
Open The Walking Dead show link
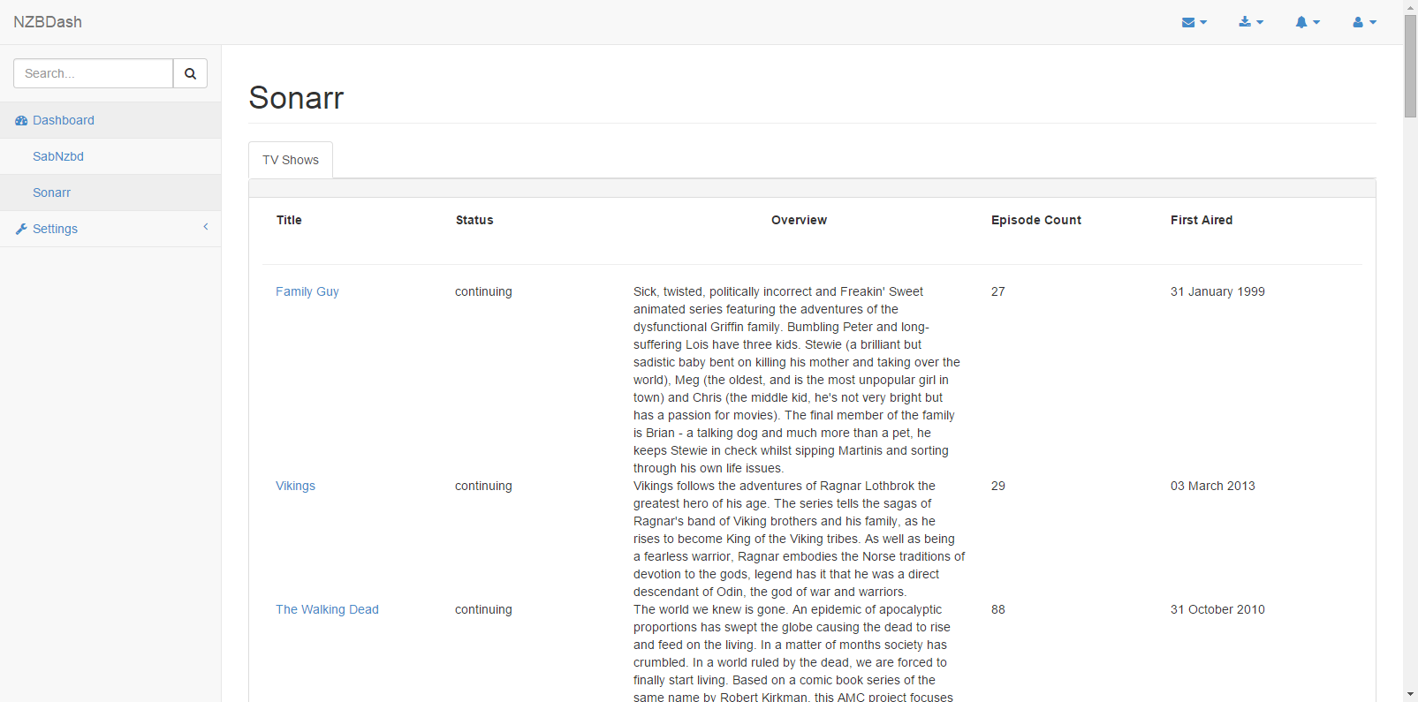(x=327, y=609)
